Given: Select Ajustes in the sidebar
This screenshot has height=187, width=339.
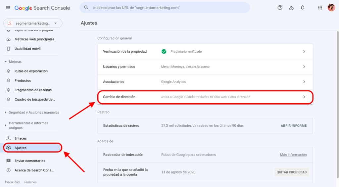Looking at the screenshot, I should point(33,148).
